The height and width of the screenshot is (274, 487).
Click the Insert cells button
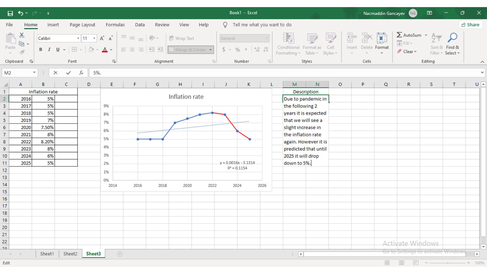352,43
